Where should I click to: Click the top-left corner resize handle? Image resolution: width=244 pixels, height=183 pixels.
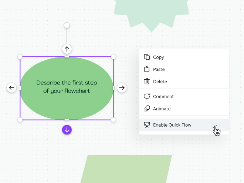pos(20,57)
